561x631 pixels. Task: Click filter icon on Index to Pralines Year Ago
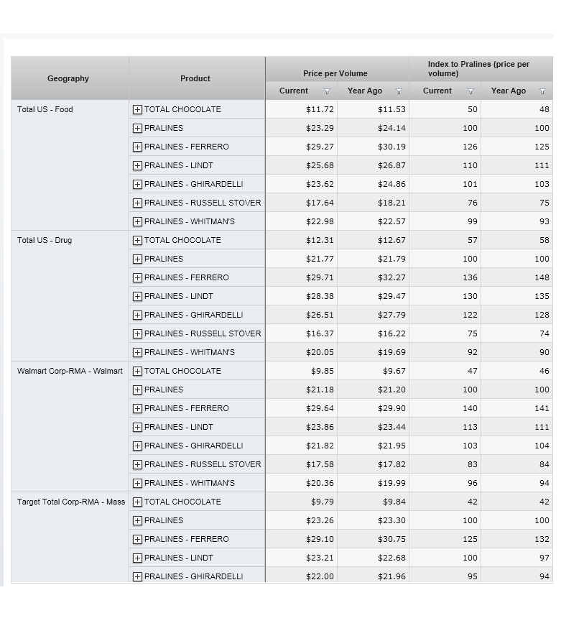click(x=542, y=91)
